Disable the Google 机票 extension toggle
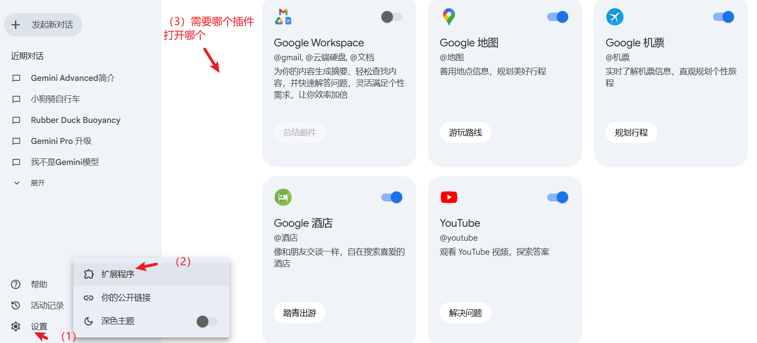The image size is (757, 343). (723, 17)
